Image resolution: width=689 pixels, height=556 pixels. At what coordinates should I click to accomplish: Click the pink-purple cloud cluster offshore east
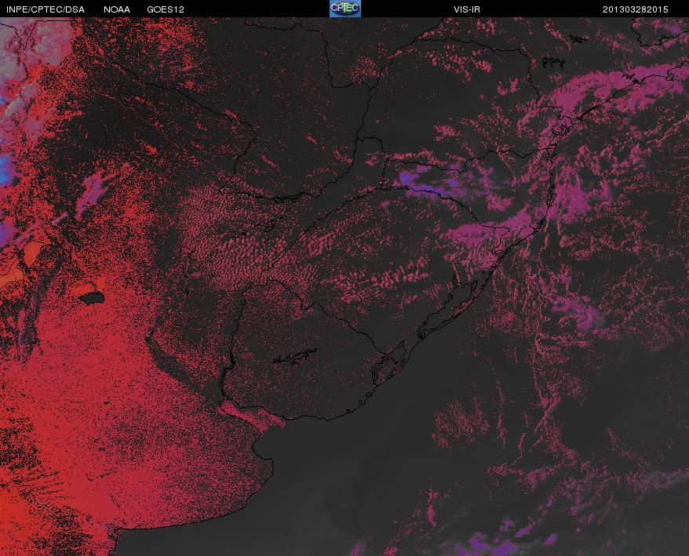pos(580,312)
